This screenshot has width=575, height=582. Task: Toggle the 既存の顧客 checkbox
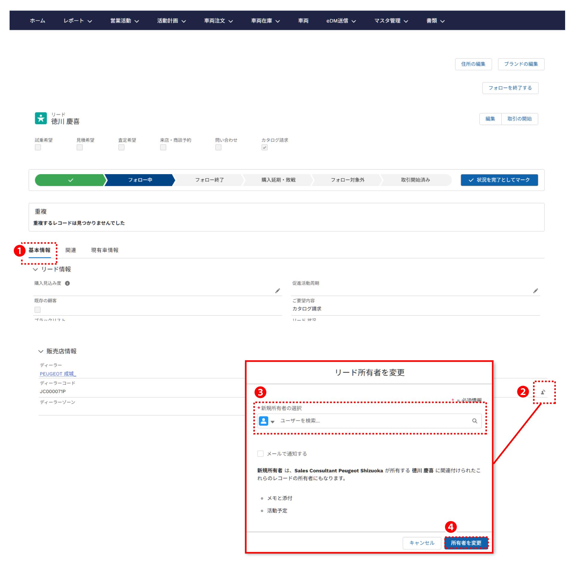38,310
